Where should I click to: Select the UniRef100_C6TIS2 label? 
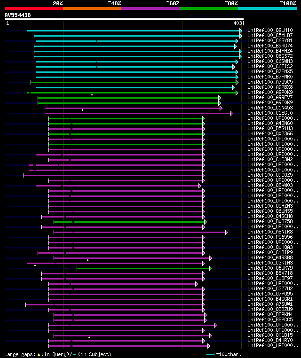(x=270, y=66)
